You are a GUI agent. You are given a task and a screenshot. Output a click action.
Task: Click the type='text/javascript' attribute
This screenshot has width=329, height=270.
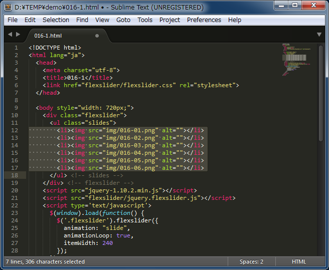point(109,205)
